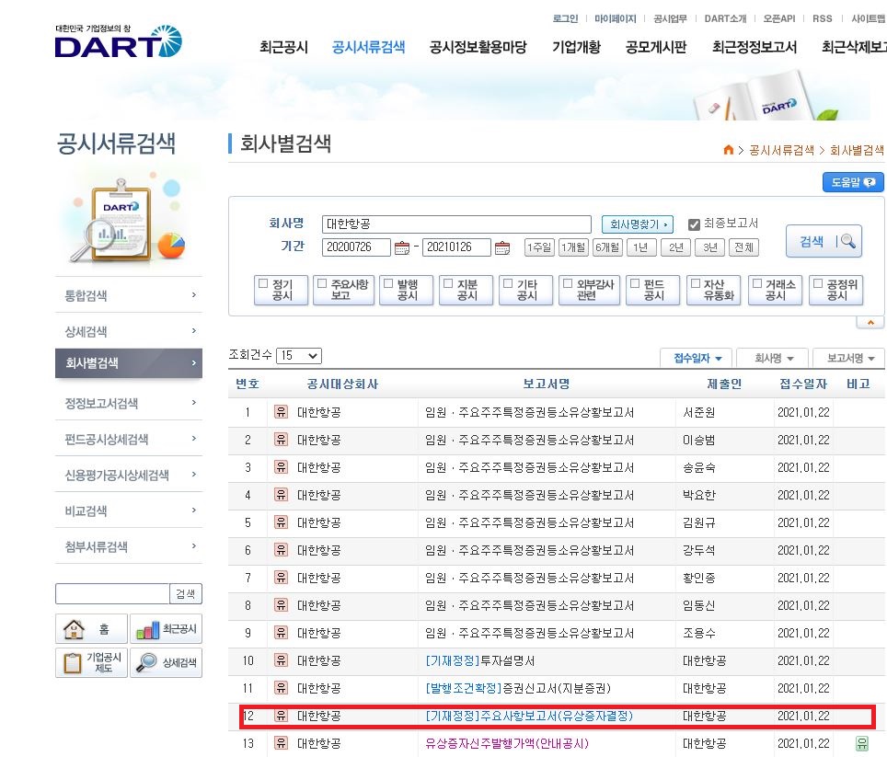Click 유 market icon in row 5
This screenshot has height=757, width=887.
282,522
